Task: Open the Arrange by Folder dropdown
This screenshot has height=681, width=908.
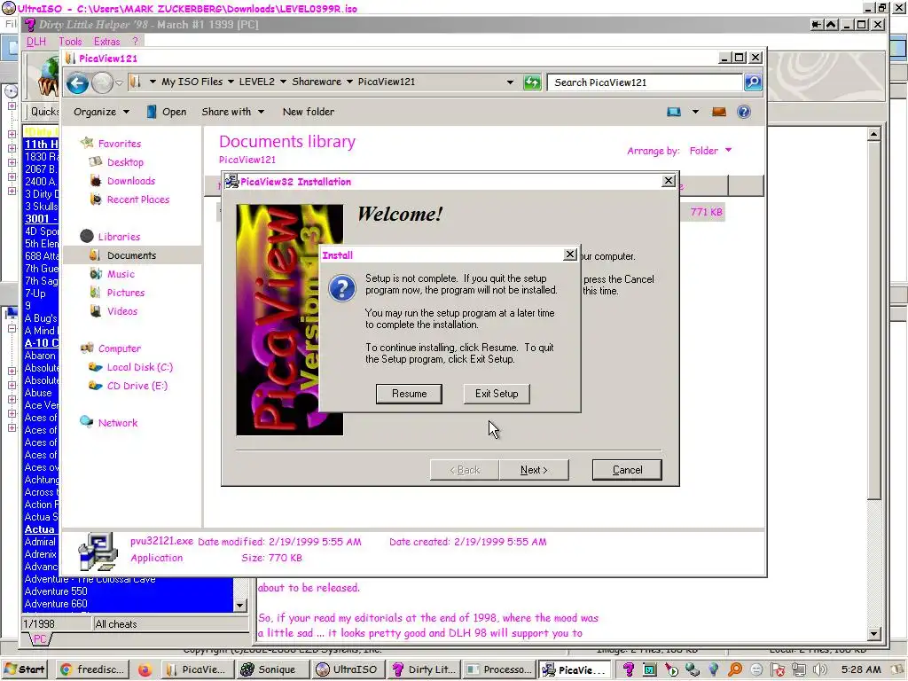Action: tap(710, 151)
